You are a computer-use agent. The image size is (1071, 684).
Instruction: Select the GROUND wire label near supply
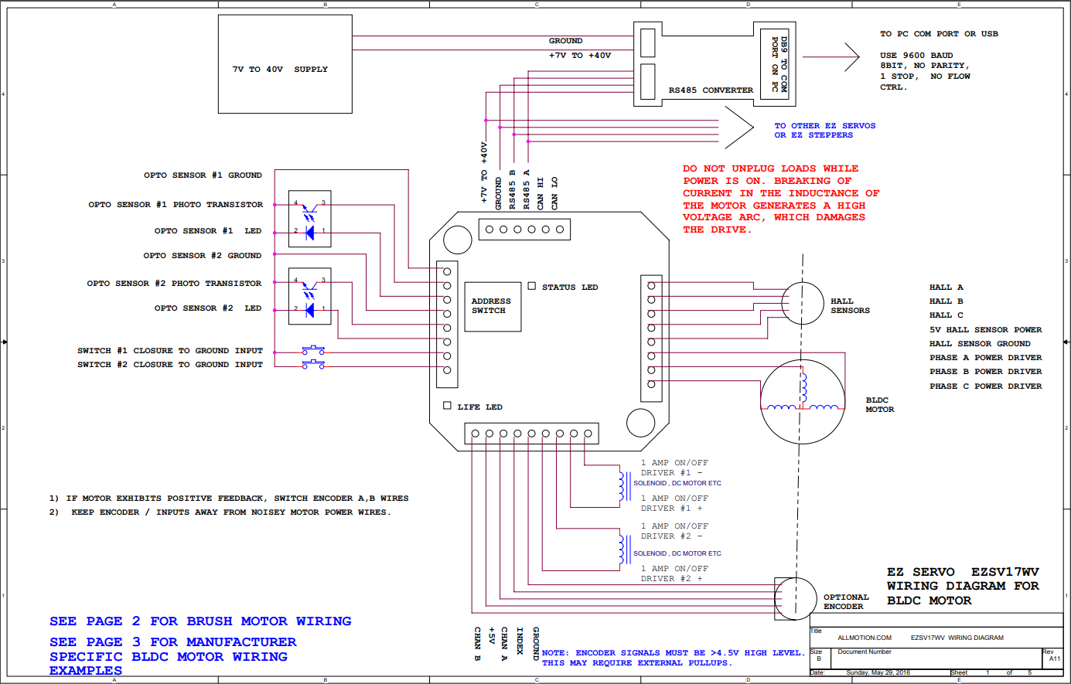pos(566,41)
